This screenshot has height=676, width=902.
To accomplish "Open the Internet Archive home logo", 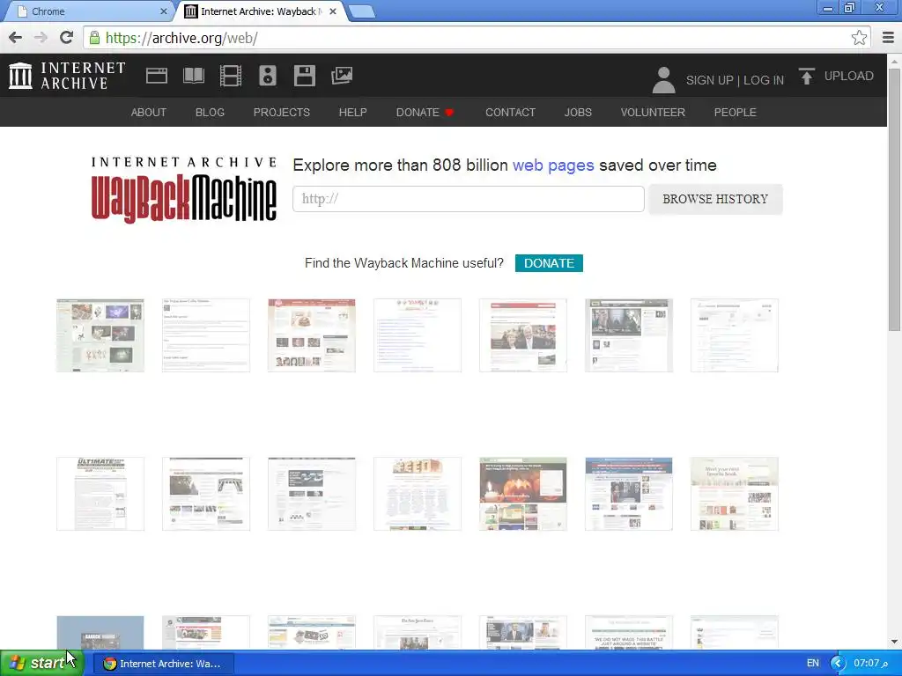I will pyautogui.click(x=67, y=76).
